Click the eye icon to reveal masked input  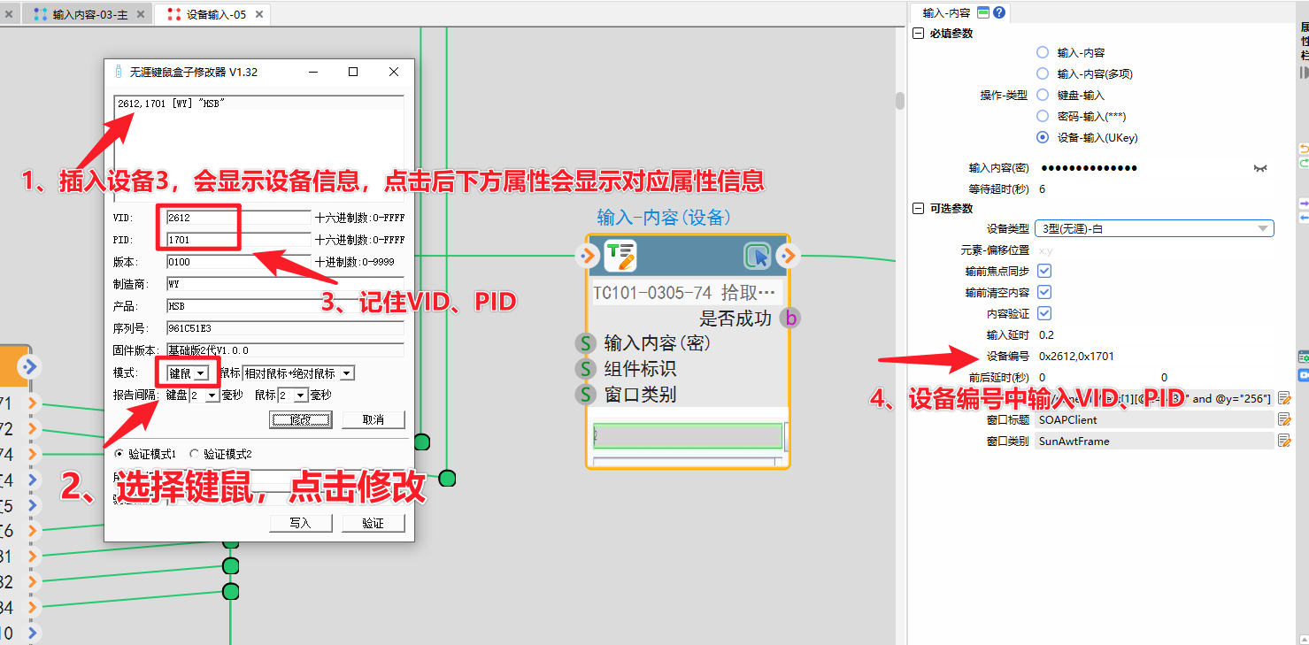click(1260, 168)
